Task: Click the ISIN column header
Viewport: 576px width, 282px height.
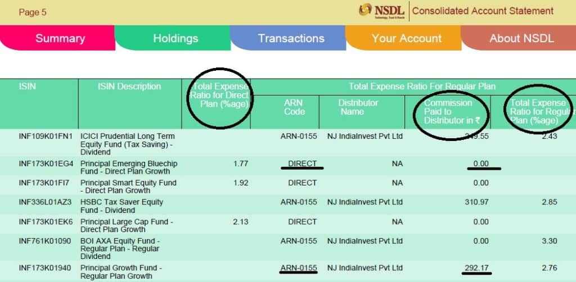Action: pos(28,87)
